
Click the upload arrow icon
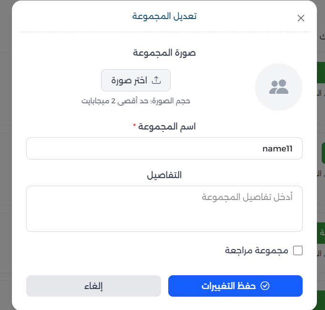click(x=156, y=80)
